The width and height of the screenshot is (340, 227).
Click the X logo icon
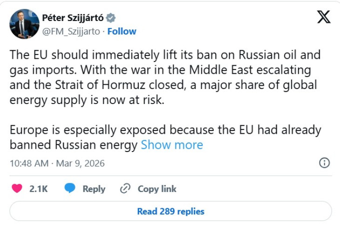(x=324, y=17)
